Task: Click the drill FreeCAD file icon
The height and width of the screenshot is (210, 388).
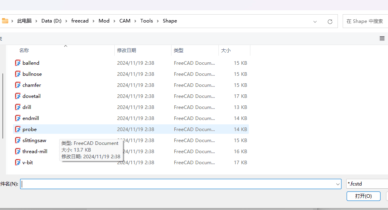Action: click(18, 107)
